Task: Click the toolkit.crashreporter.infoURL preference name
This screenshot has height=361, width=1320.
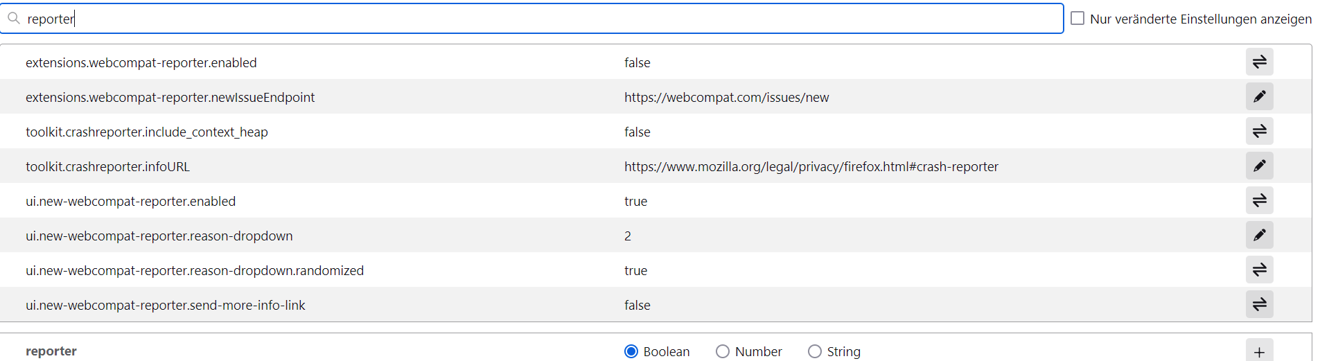Action: point(107,167)
